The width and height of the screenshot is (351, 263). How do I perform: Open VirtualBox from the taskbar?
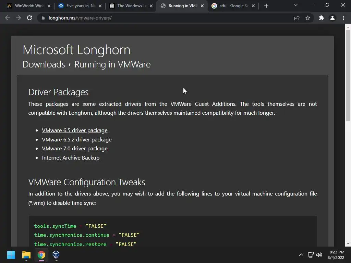click(56, 255)
